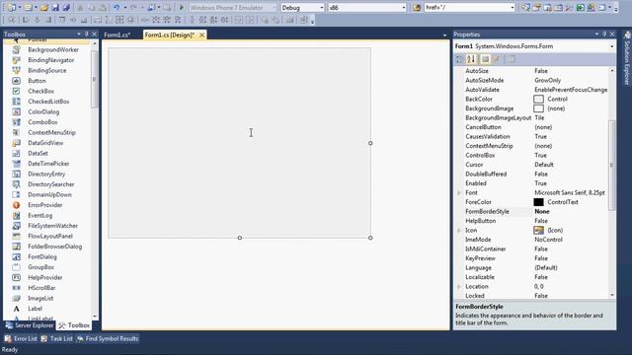This screenshot has height=355, width=632.
Task: Click the BackgroundImage preview swatch
Action: (x=538, y=108)
